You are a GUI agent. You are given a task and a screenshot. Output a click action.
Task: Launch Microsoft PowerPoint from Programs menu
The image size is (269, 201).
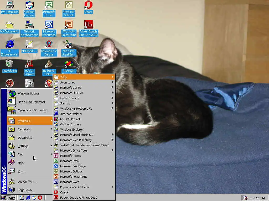[84, 177]
